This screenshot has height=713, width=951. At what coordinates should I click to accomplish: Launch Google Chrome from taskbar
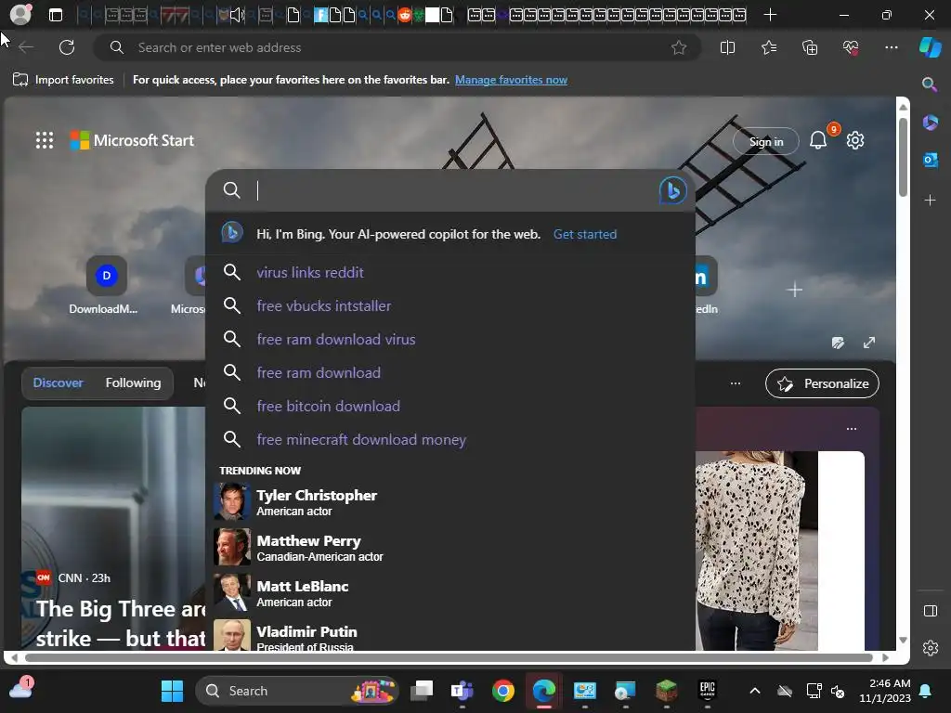pyautogui.click(x=503, y=691)
